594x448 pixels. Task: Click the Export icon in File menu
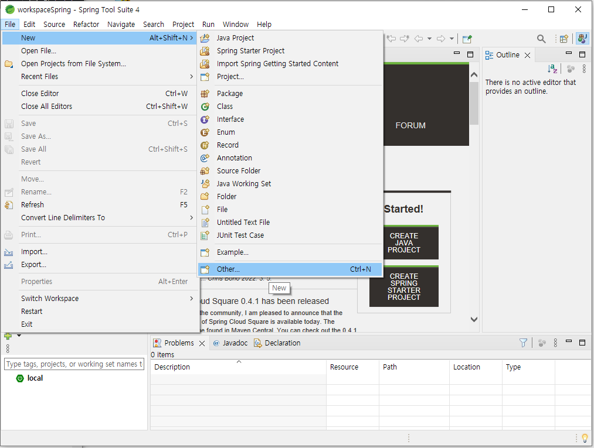tap(9, 265)
